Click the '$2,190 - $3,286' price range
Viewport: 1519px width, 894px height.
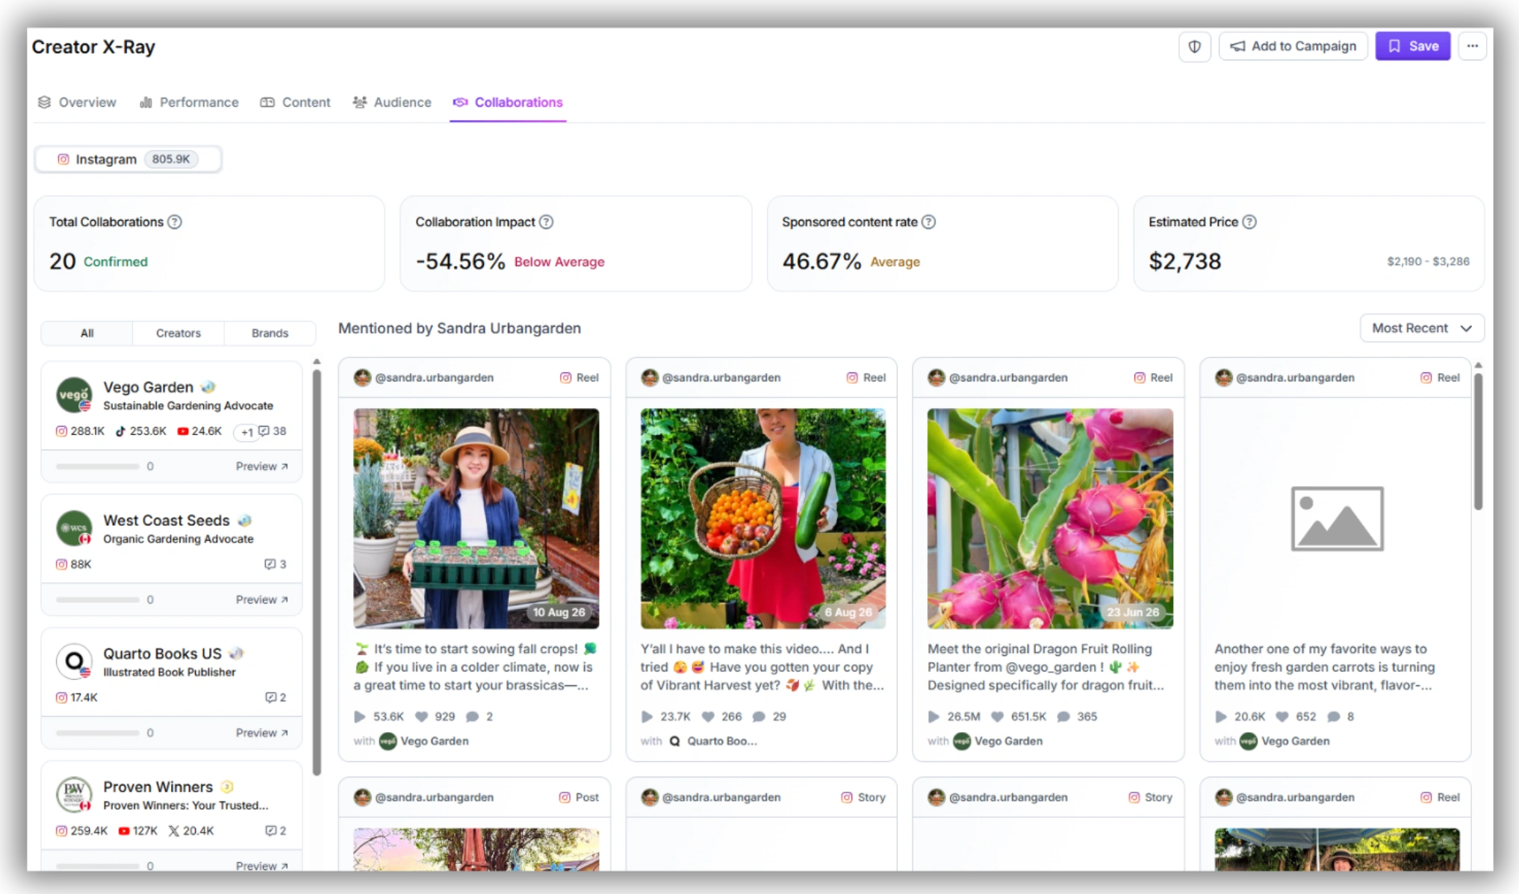tap(1428, 261)
